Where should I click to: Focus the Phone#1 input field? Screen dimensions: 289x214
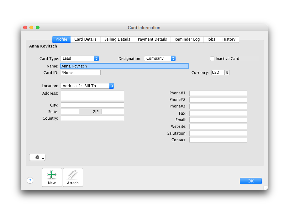218,93
